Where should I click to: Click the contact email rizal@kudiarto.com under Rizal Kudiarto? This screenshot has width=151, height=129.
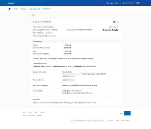[x=69, y=76]
